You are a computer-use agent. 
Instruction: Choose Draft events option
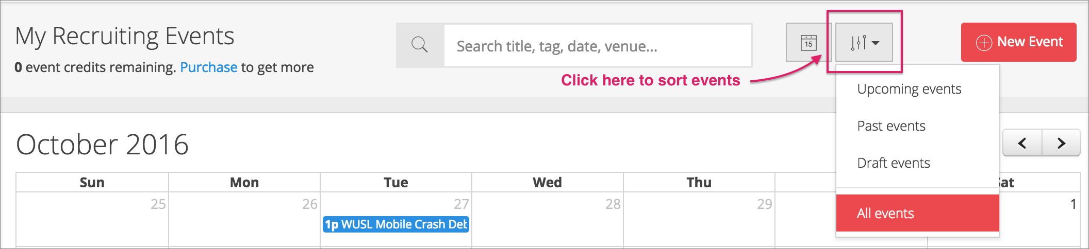[894, 163]
